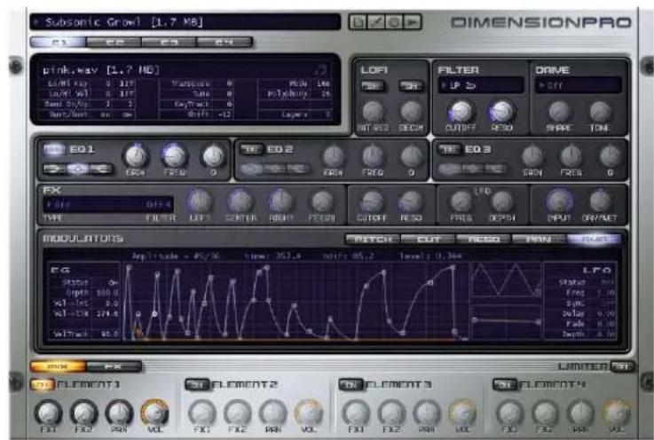Select the E1 element tab
The height and width of the screenshot is (440, 654).
tap(59, 42)
